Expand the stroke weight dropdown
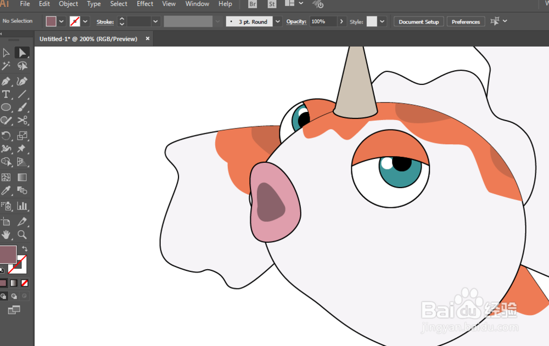This screenshot has height=346, width=549. [x=155, y=22]
